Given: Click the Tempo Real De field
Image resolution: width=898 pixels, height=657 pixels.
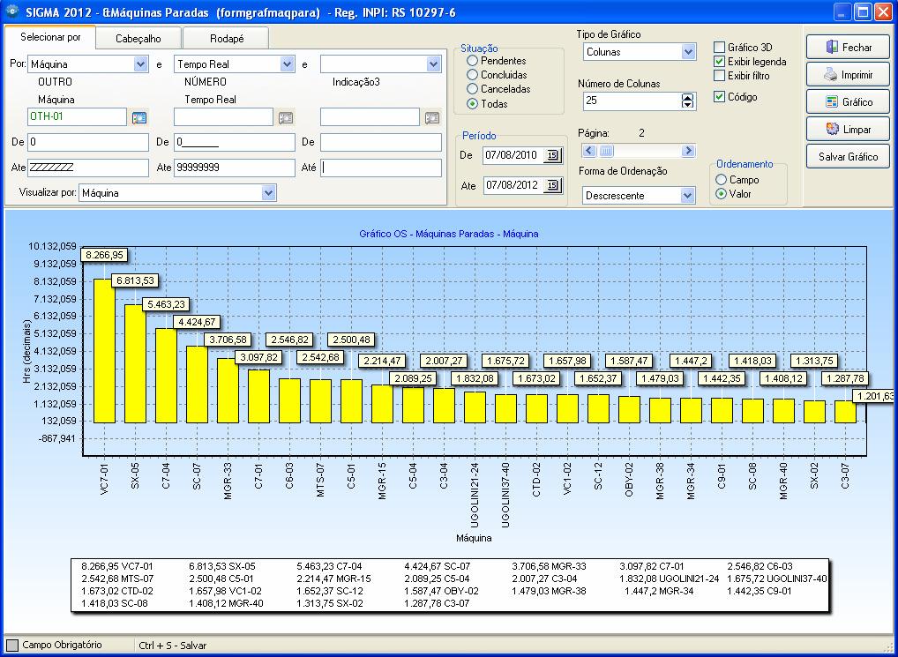Looking at the screenshot, I should 235,142.
